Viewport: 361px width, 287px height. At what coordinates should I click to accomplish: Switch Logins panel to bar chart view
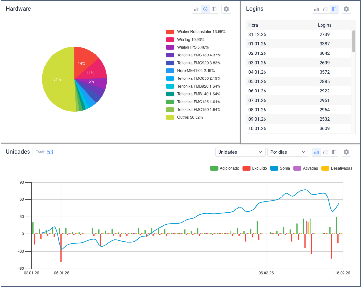[x=317, y=9]
